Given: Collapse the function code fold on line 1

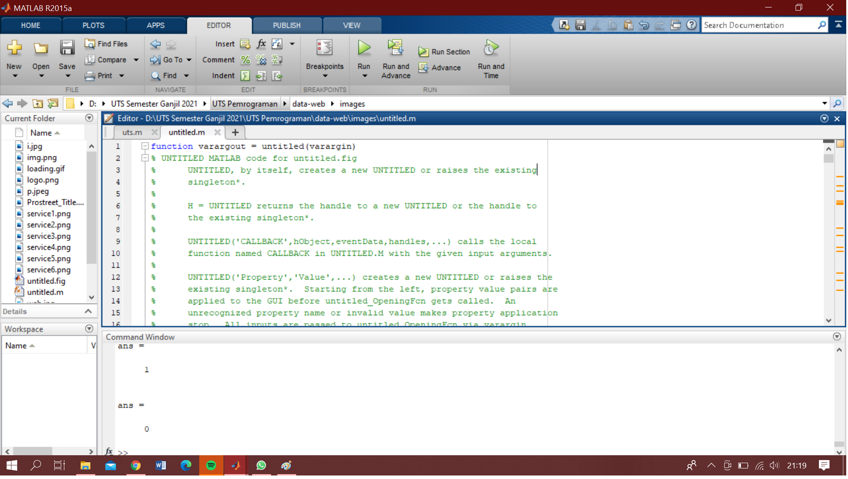Looking at the screenshot, I should [145, 146].
